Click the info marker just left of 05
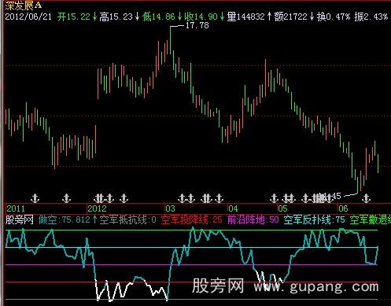This screenshot has width=391, height=306. coord(274,198)
